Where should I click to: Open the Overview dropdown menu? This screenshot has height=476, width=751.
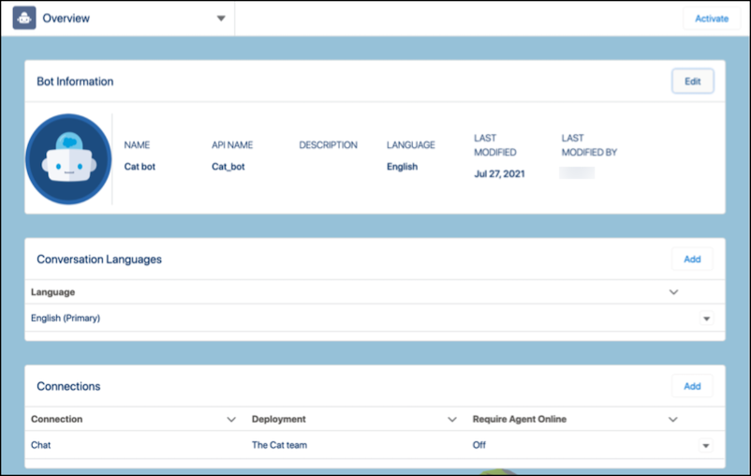click(221, 18)
